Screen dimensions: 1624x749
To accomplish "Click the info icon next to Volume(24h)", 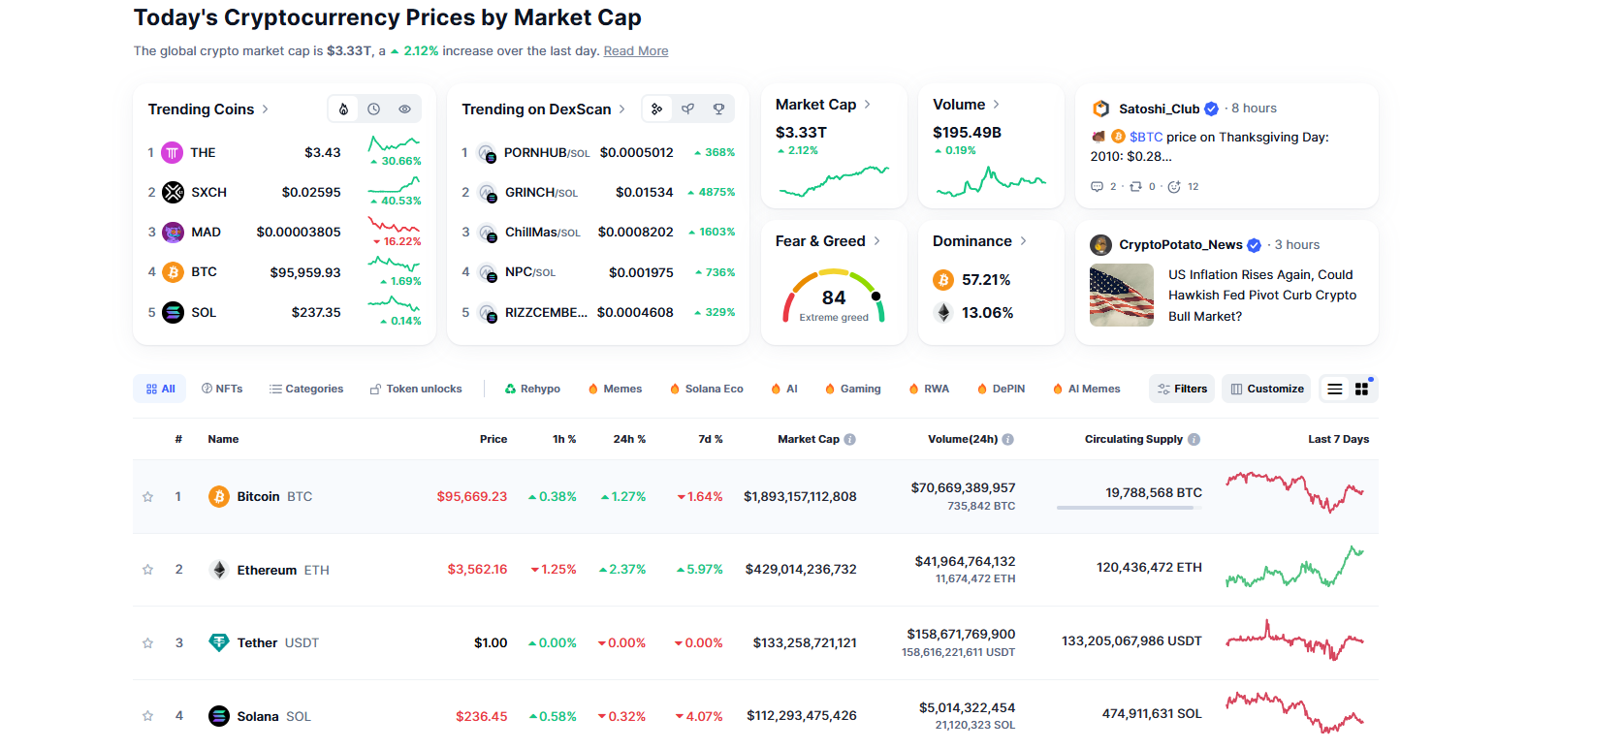I will (1008, 440).
